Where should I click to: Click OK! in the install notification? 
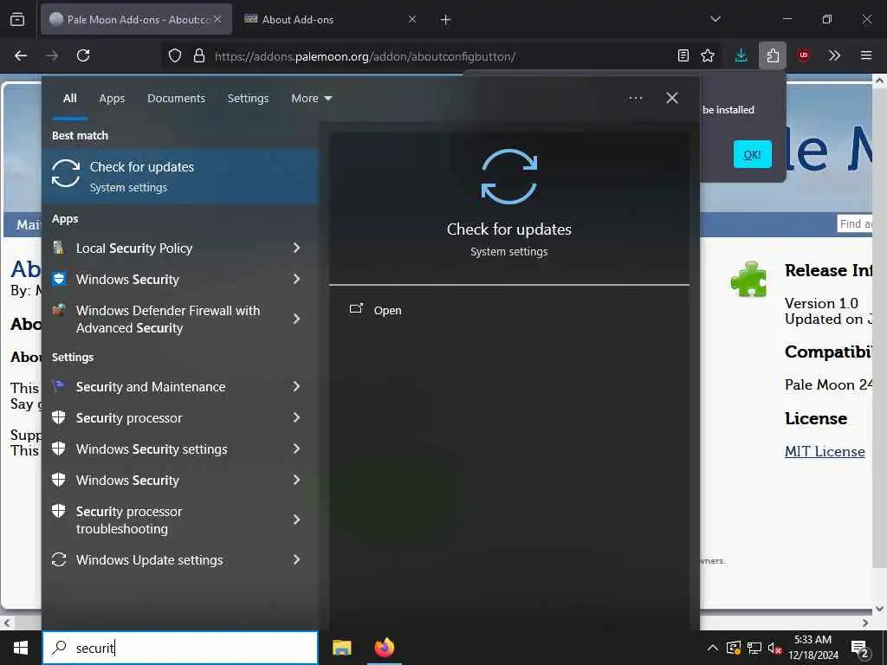click(753, 154)
